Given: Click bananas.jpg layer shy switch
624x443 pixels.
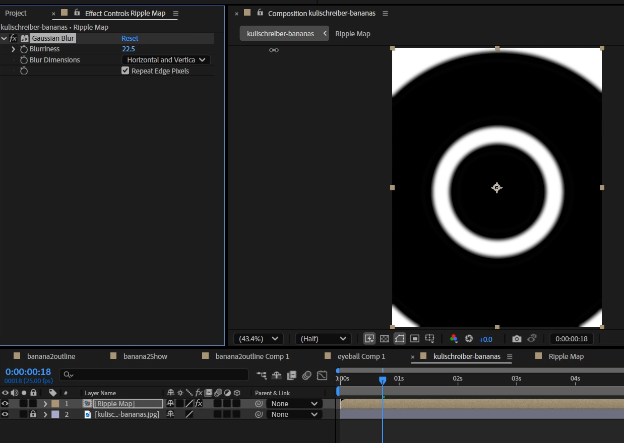Looking at the screenshot, I should 171,414.
